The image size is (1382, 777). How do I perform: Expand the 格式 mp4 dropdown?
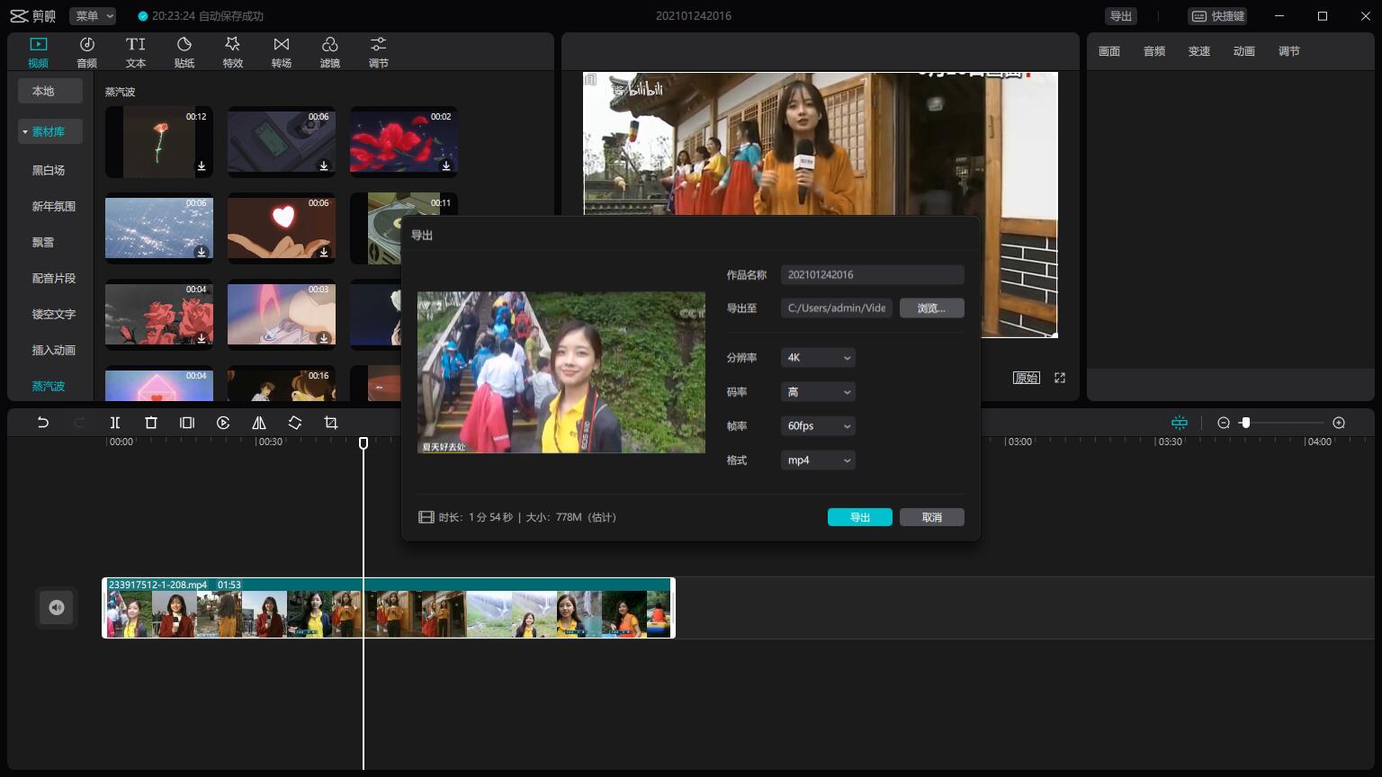pyautogui.click(x=818, y=460)
